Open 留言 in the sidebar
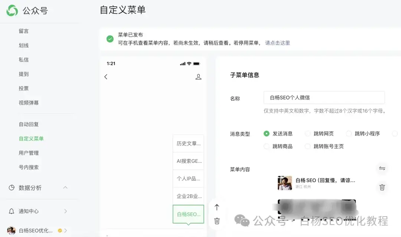 point(23,31)
